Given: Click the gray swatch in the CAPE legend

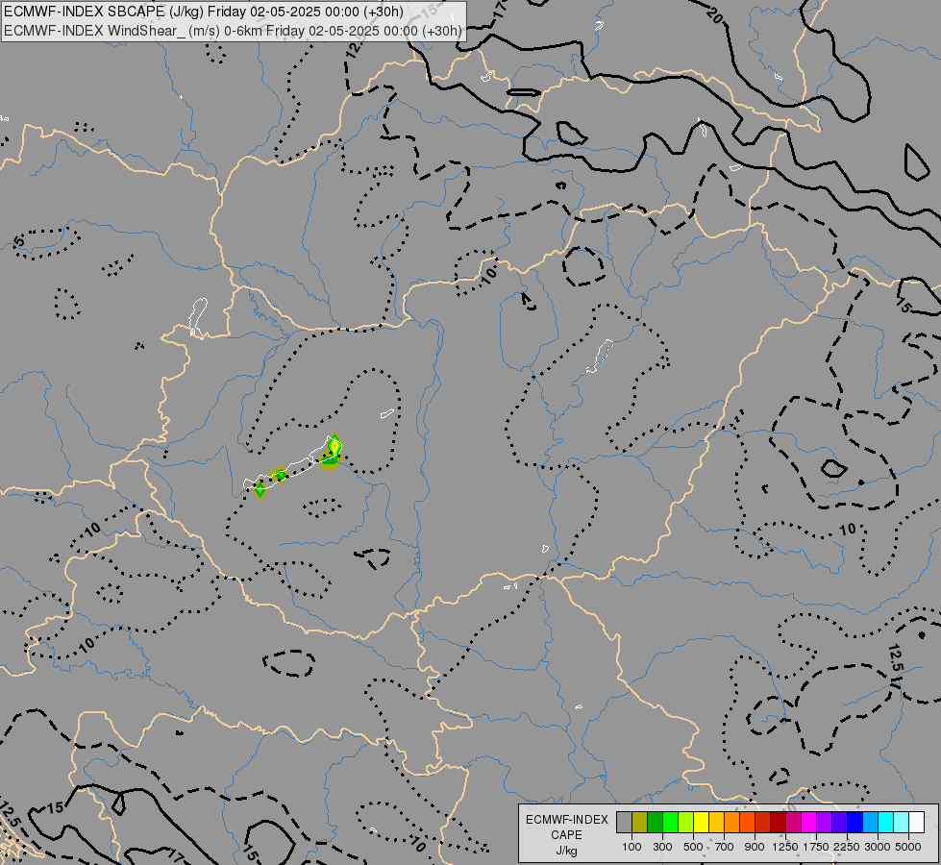Looking at the screenshot, I should [x=624, y=823].
